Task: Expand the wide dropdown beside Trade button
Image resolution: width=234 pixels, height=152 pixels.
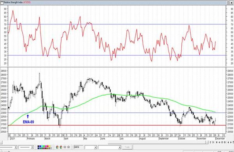Action: click(120, 147)
